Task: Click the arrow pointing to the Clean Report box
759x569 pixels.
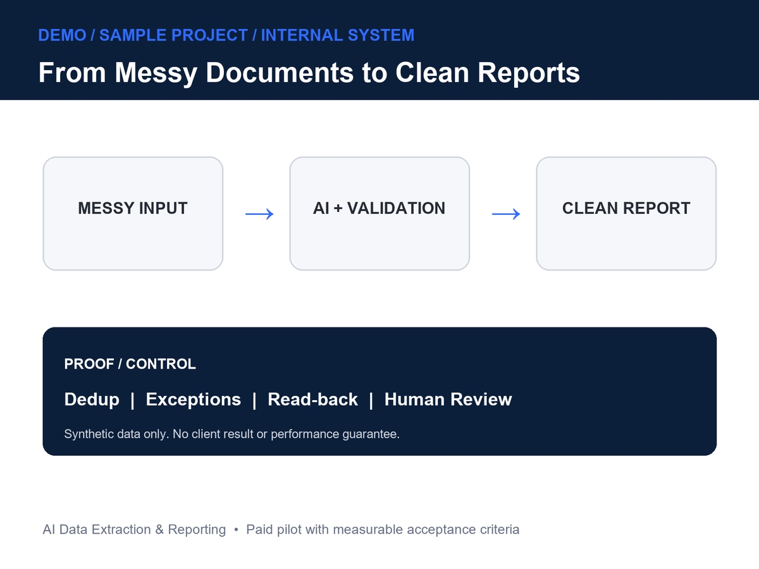Action: point(506,214)
